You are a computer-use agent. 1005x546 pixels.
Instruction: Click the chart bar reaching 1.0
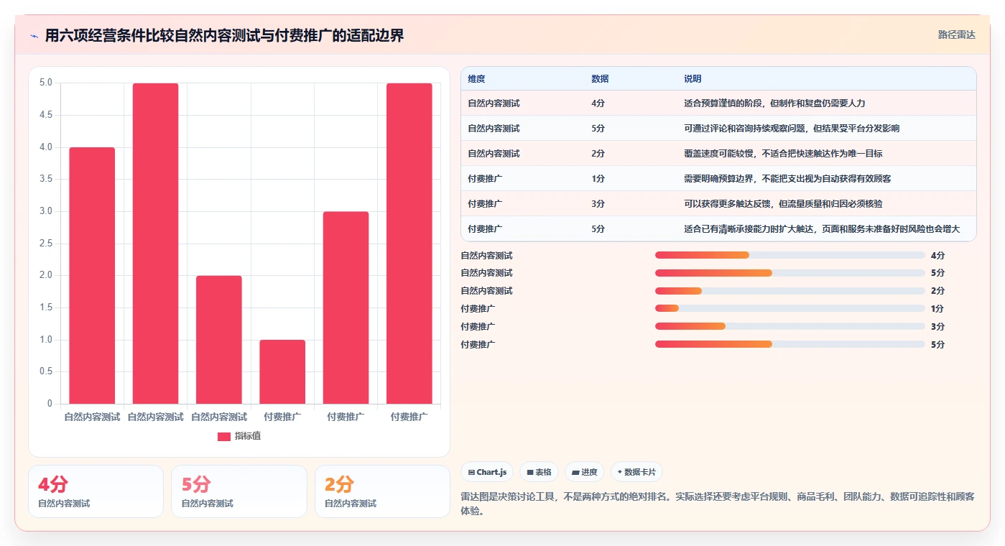282,371
